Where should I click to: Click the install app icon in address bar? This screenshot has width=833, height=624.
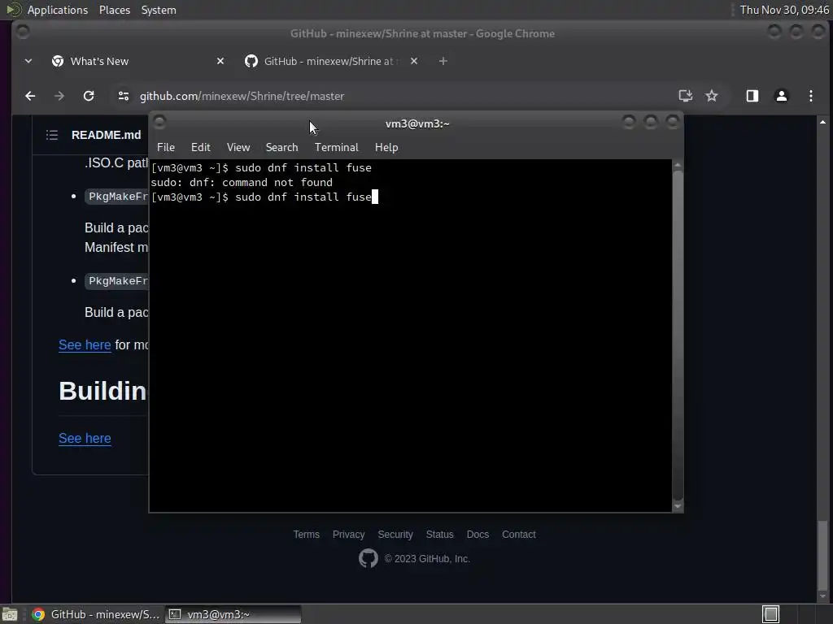685,96
